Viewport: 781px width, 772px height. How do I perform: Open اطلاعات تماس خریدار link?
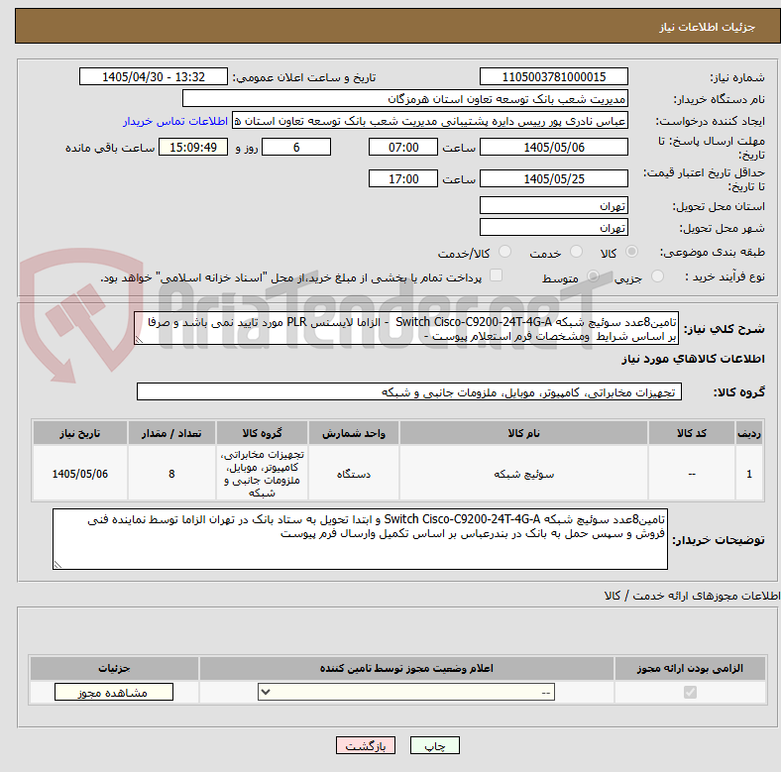[x=175, y=121]
